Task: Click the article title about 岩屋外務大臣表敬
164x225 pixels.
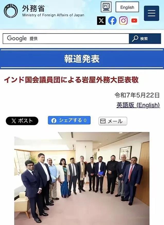Action: pyautogui.click(x=71, y=80)
